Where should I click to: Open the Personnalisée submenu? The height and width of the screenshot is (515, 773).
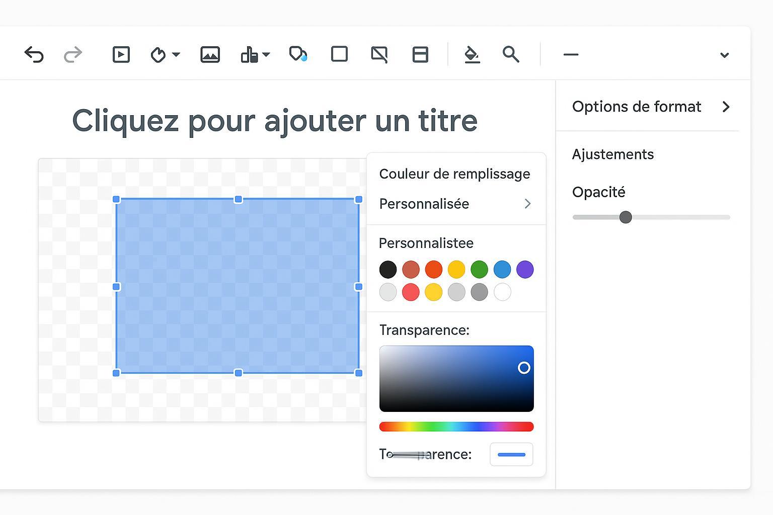(x=456, y=204)
